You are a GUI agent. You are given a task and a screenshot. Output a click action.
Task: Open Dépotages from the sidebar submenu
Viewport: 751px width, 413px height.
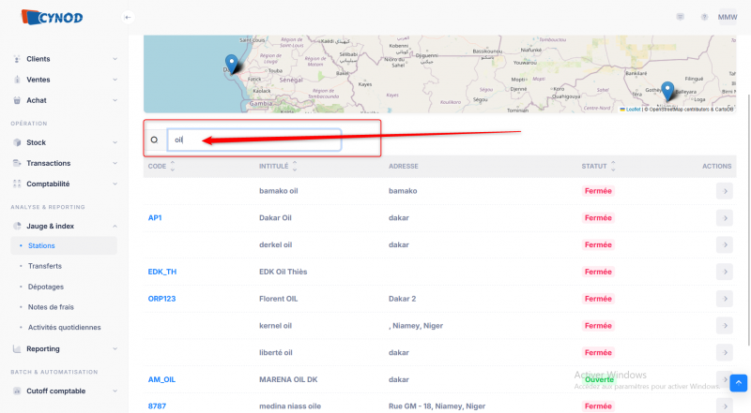(x=46, y=287)
